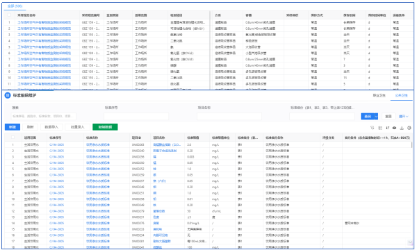
Task: Click the 标准限值单位 column header
Action: 220,137
